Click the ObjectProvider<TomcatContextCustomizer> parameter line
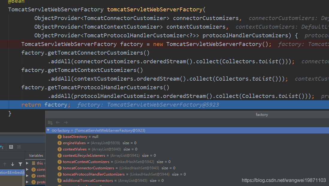 [131, 27]
